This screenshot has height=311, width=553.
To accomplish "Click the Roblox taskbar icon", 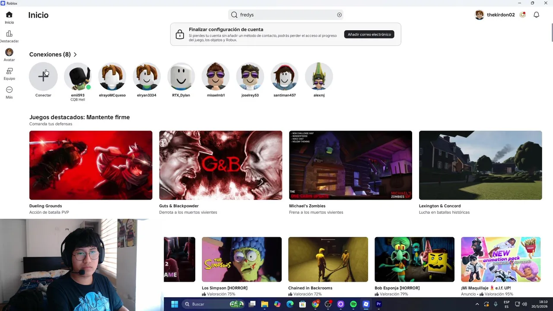I will point(366,304).
